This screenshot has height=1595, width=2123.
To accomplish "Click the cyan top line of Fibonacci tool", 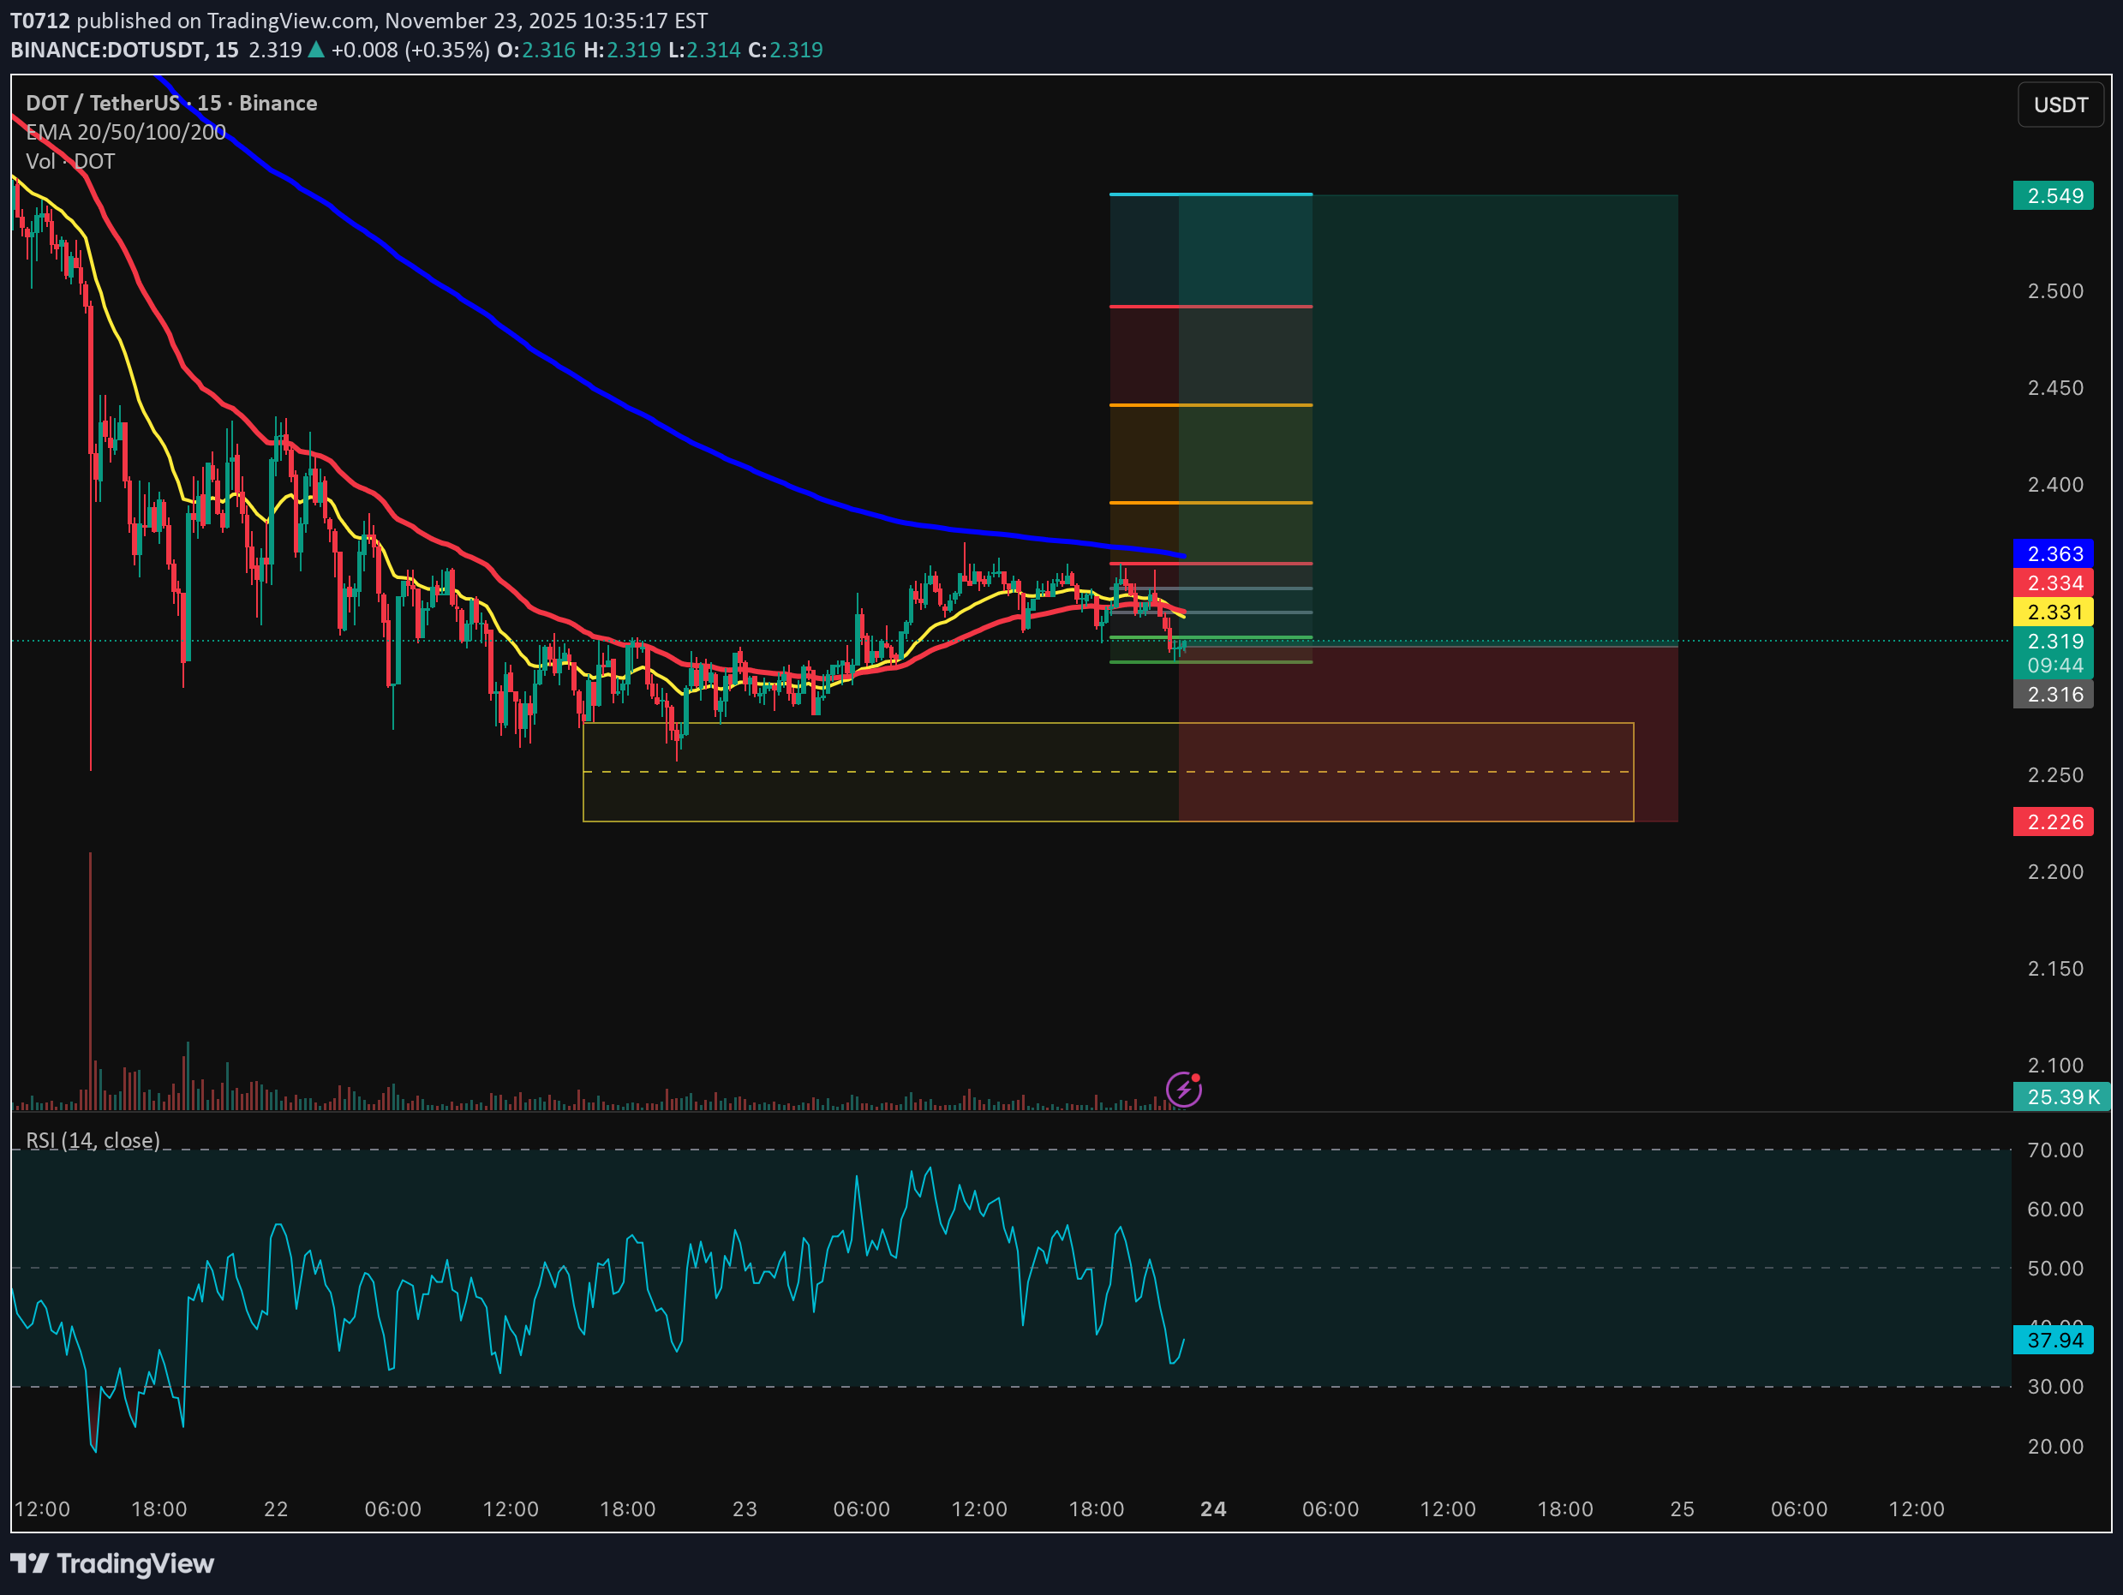I will pos(1210,194).
